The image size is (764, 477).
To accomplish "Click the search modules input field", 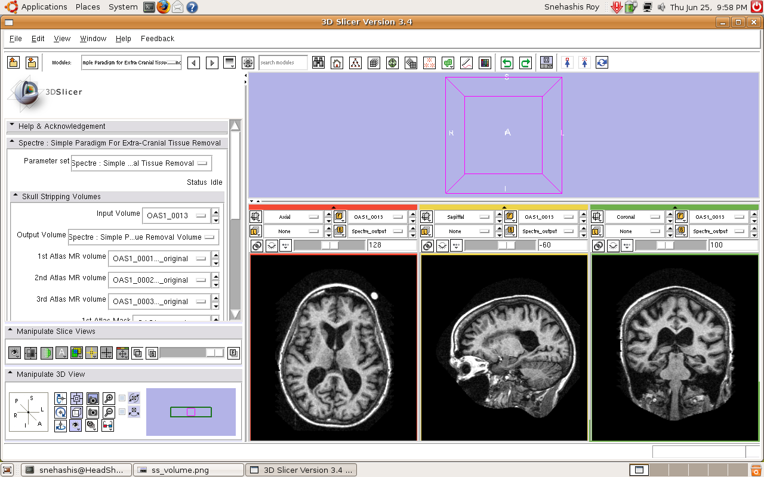I will (283, 63).
